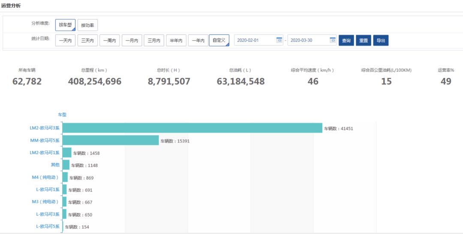Select 按功率 analysis dimension
The height and width of the screenshot is (234, 463).
tap(87, 25)
